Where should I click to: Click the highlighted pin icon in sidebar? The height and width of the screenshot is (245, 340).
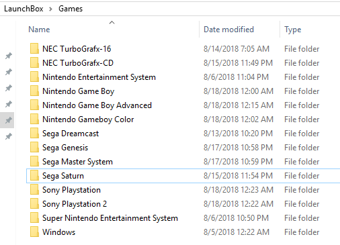pyautogui.click(x=9, y=120)
